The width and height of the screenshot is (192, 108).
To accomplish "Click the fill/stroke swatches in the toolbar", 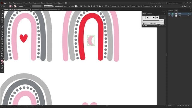I will [2, 61].
